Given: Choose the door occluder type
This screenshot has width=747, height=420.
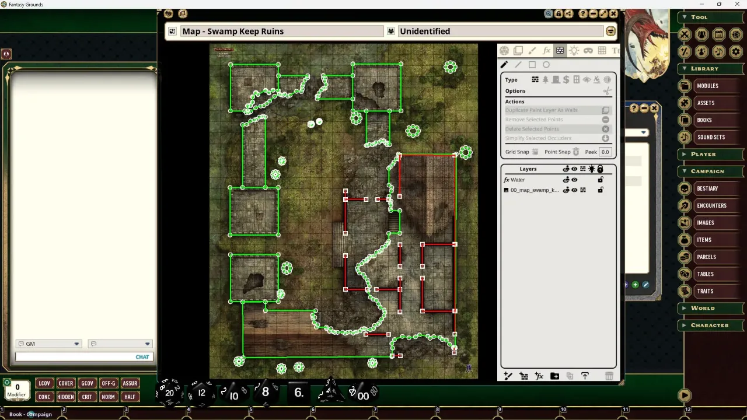Looking at the screenshot, I should [556, 79].
